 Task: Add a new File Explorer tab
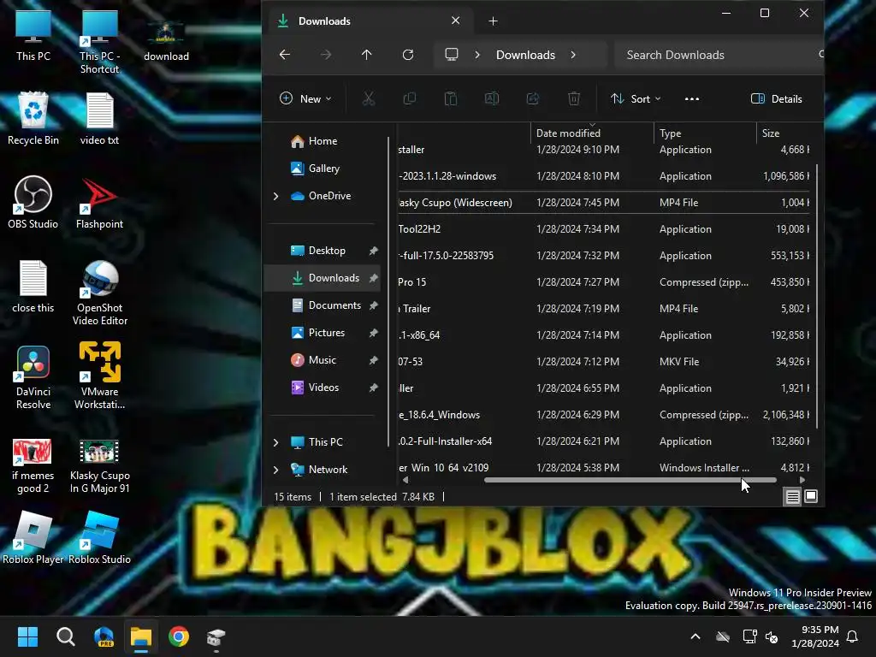[493, 21]
